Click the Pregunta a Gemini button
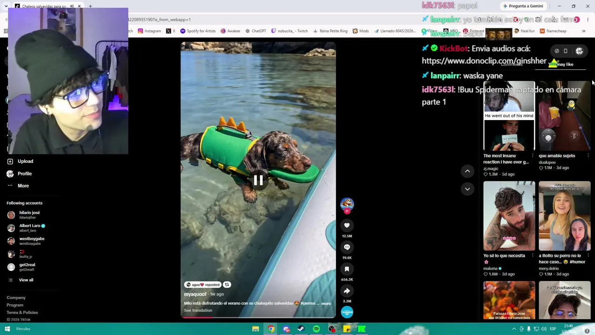Image resolution: width=595 pixels, height=335 pixels. (x=523, y=6)
